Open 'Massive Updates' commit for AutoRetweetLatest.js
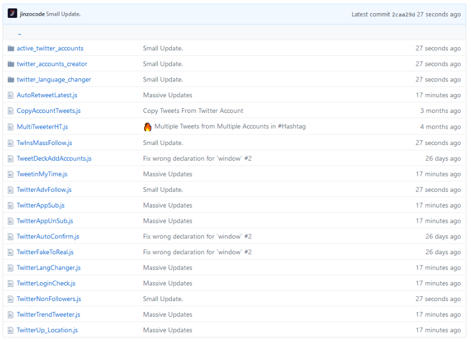 168,95
